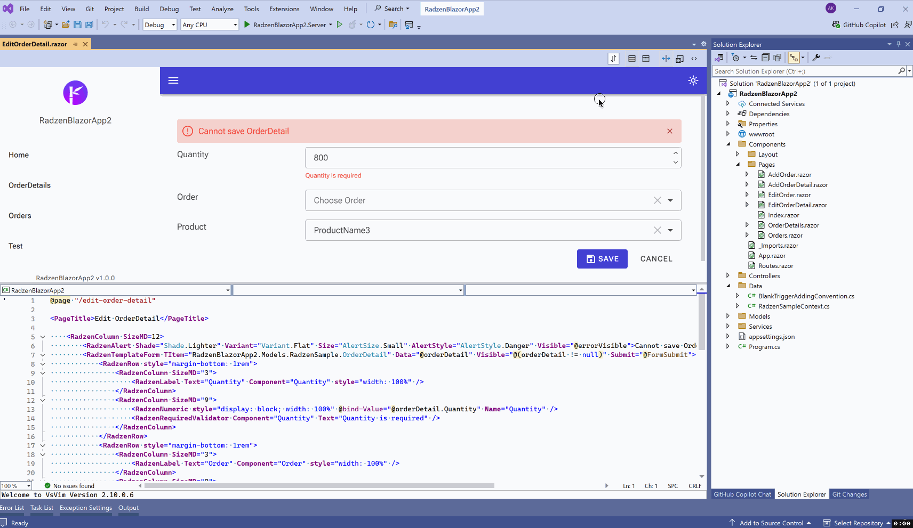Screen dimensions: 913x528
Task: Click the hamburger menu icon in the preview
Action: (173, 80)
